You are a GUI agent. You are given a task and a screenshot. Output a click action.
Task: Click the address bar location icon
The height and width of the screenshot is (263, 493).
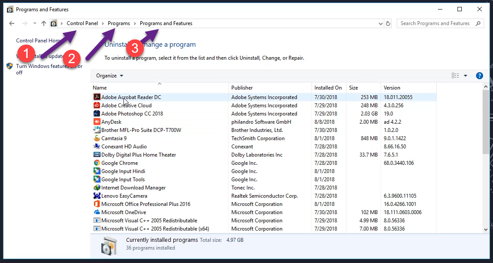coord(54,23)
